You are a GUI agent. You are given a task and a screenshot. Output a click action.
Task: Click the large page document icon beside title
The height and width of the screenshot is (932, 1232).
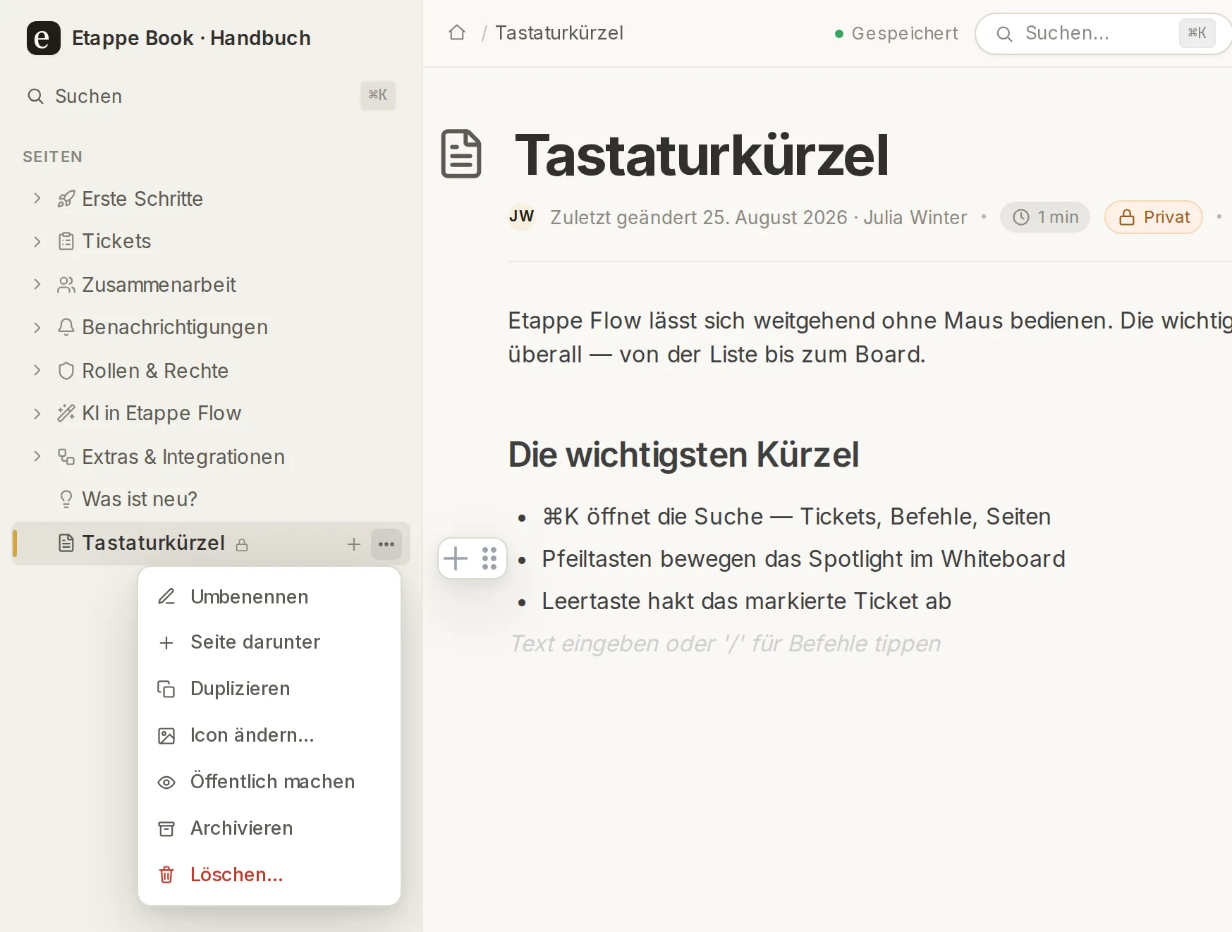click(x=461, y=154)
